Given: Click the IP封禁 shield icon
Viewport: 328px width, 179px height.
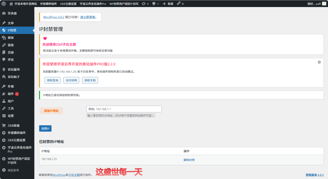Looking at the screenshot, I should (4, 30).
